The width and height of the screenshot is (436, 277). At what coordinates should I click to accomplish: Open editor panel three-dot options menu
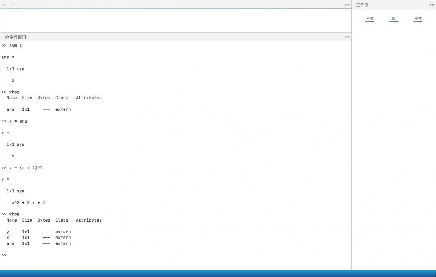pyautogui.click(x=347, y=5)
